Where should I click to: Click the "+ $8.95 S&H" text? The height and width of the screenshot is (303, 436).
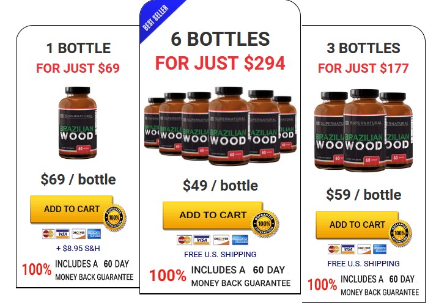78,248
